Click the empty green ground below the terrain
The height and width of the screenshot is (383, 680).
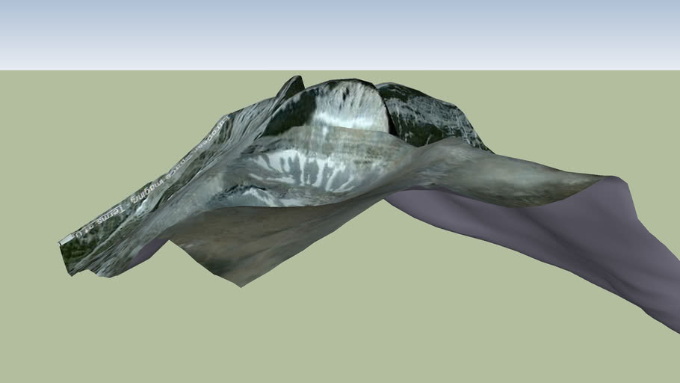pos(374,329)
